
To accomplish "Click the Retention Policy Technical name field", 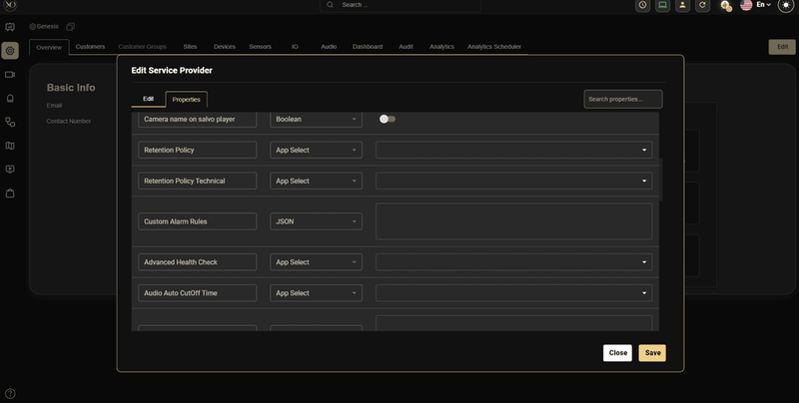I will click(x=197, y=181).
